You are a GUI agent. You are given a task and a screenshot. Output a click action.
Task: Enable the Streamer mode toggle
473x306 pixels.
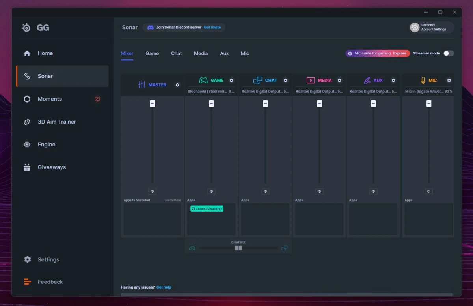click(x=449, y=53)
